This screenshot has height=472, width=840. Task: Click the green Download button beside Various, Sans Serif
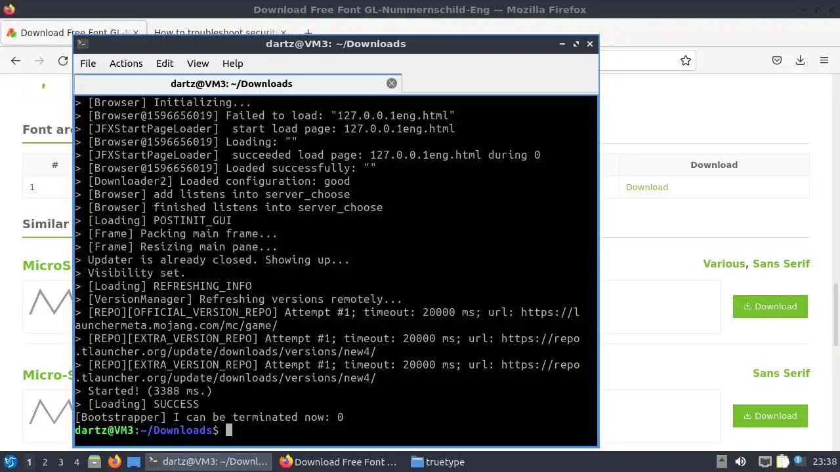click(x=770, y=306)
